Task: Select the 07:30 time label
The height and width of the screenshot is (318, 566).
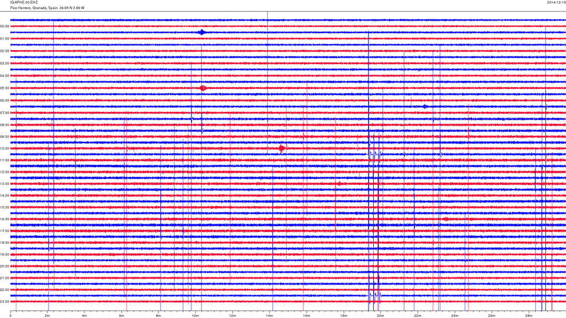Action: pyautogui.click(x=5, y=113)
